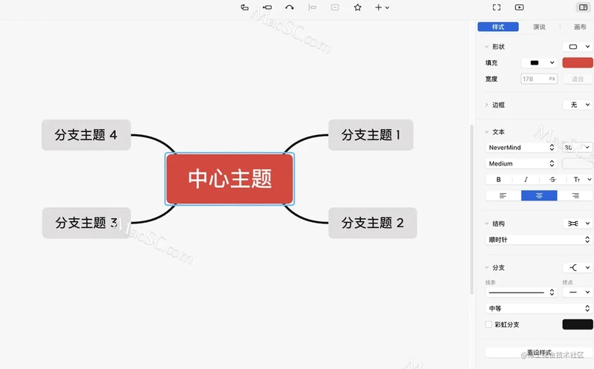594x369 pixels.
Task: Toggle Strikethrough text formatting
Action: tap(552, 180)
